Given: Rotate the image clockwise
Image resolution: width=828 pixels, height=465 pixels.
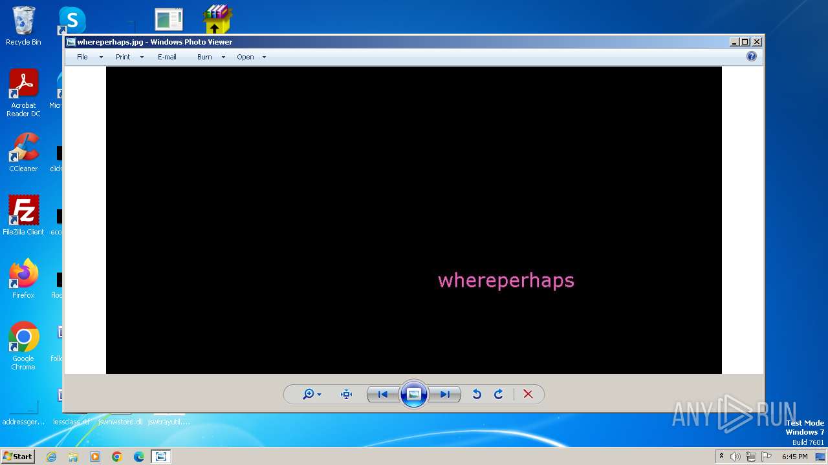Looking at the screenshot, I should (499, 394).
